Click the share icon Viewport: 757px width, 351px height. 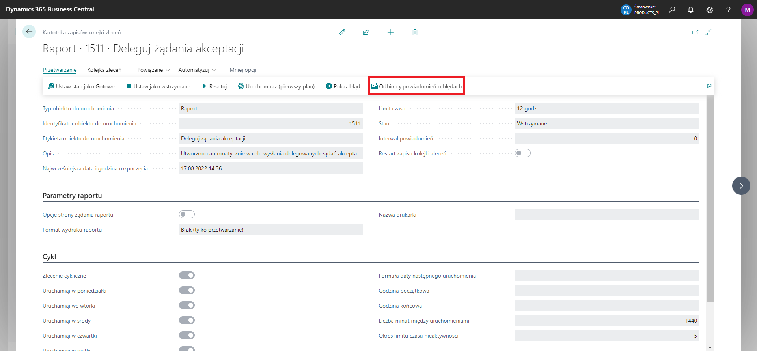(366, 32)
